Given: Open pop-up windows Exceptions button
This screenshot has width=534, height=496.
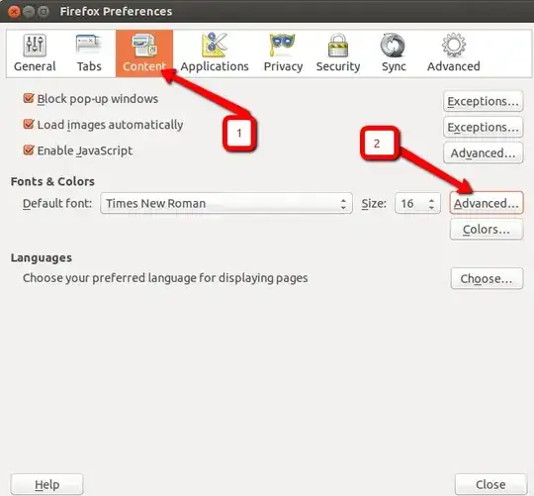Looking at the screenshot, I should (483, 101).
